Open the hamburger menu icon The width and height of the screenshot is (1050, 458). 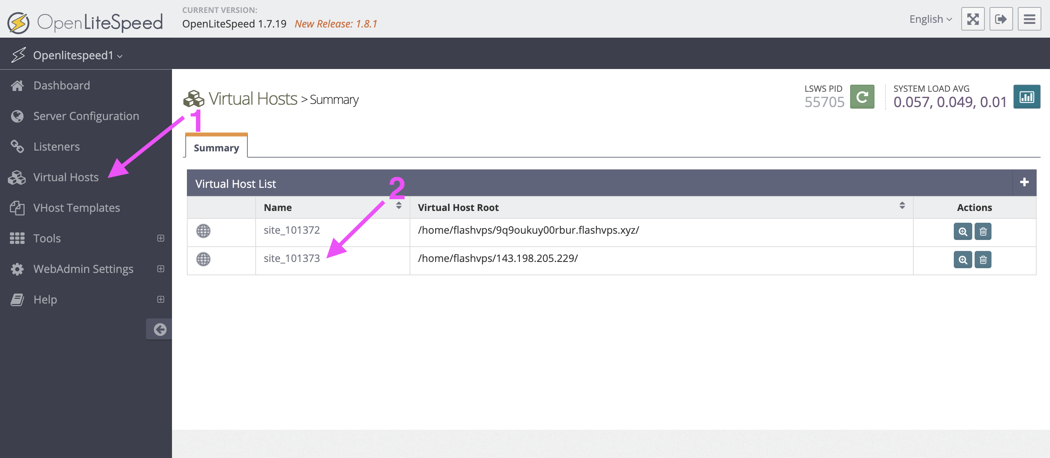point(1029,19)
